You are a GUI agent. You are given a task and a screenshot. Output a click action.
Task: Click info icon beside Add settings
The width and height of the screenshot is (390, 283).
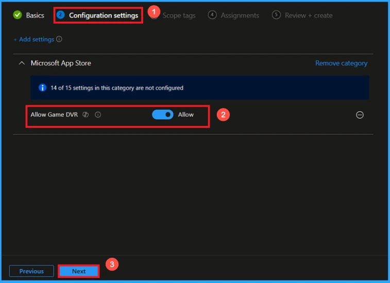coord(59,39)
